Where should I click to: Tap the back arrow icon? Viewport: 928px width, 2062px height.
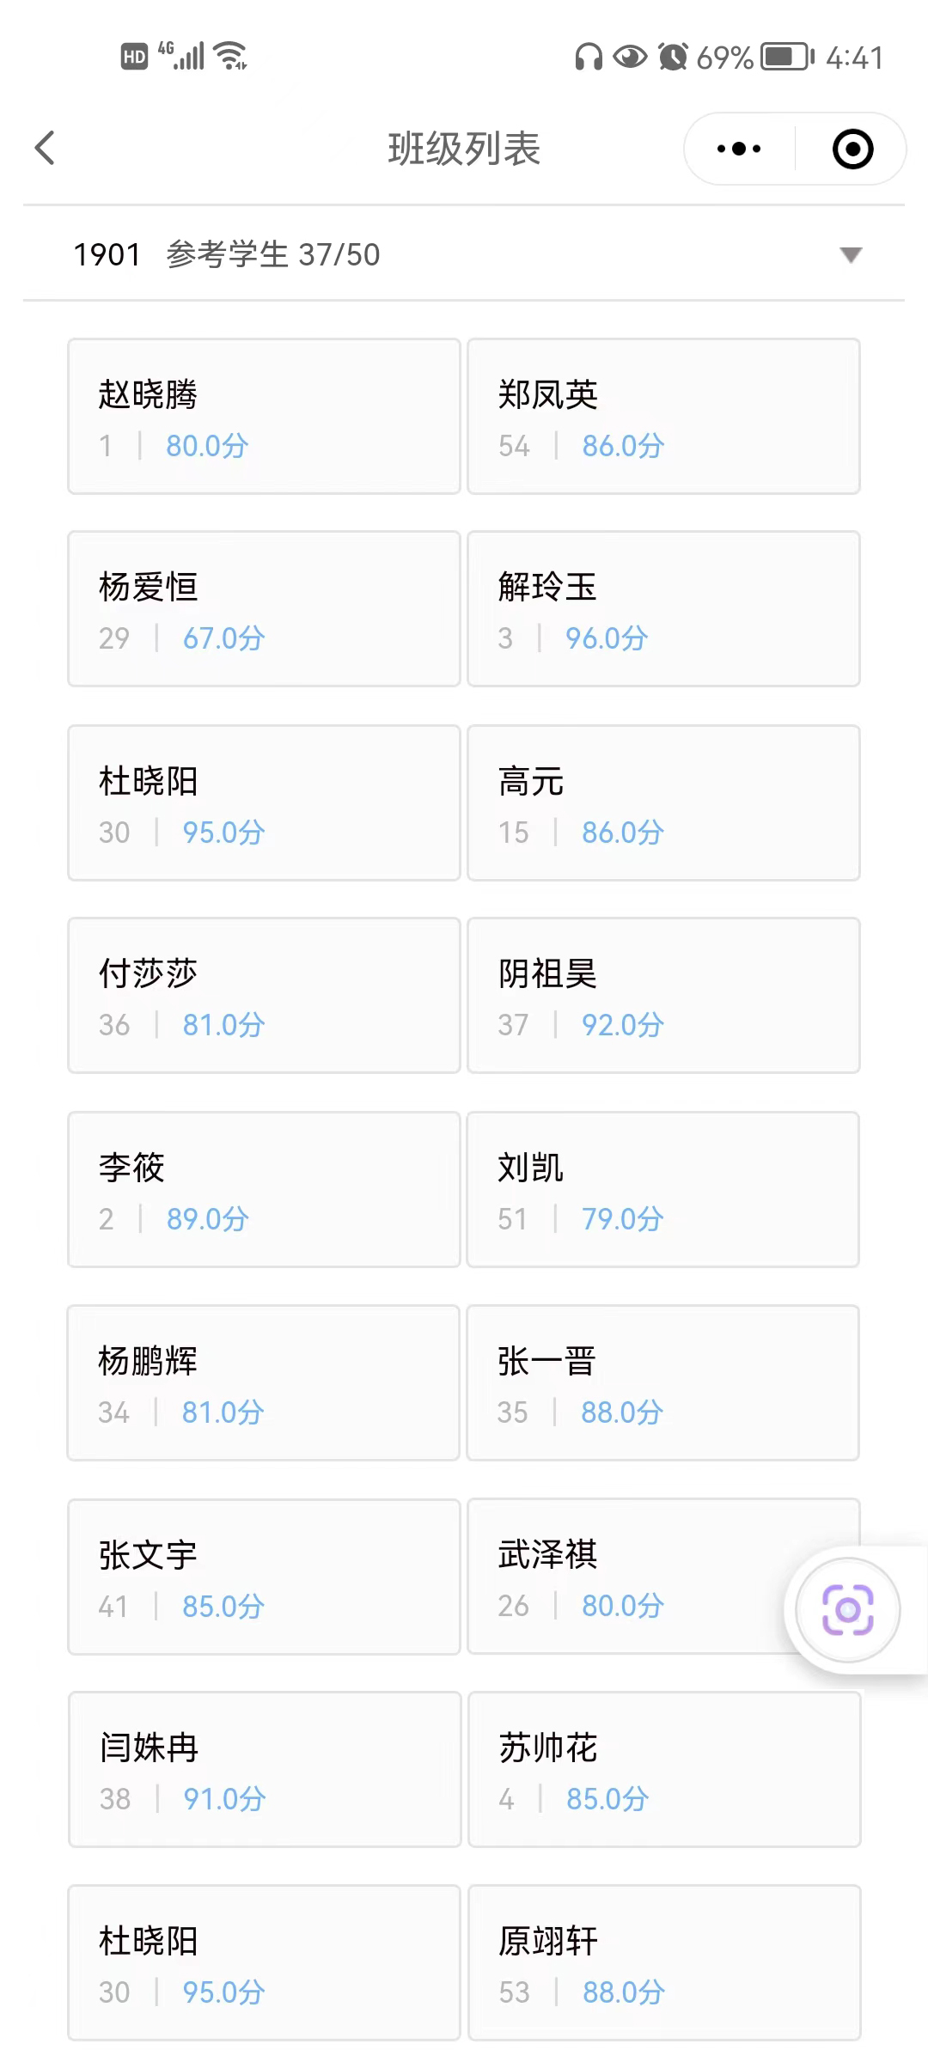point(46,148)
